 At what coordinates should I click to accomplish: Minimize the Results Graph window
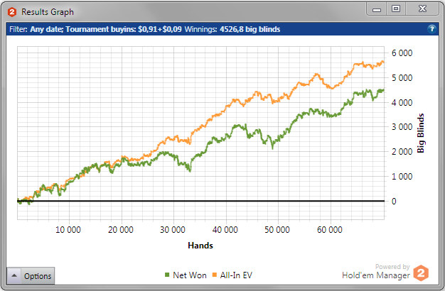[x=377, y=9]
